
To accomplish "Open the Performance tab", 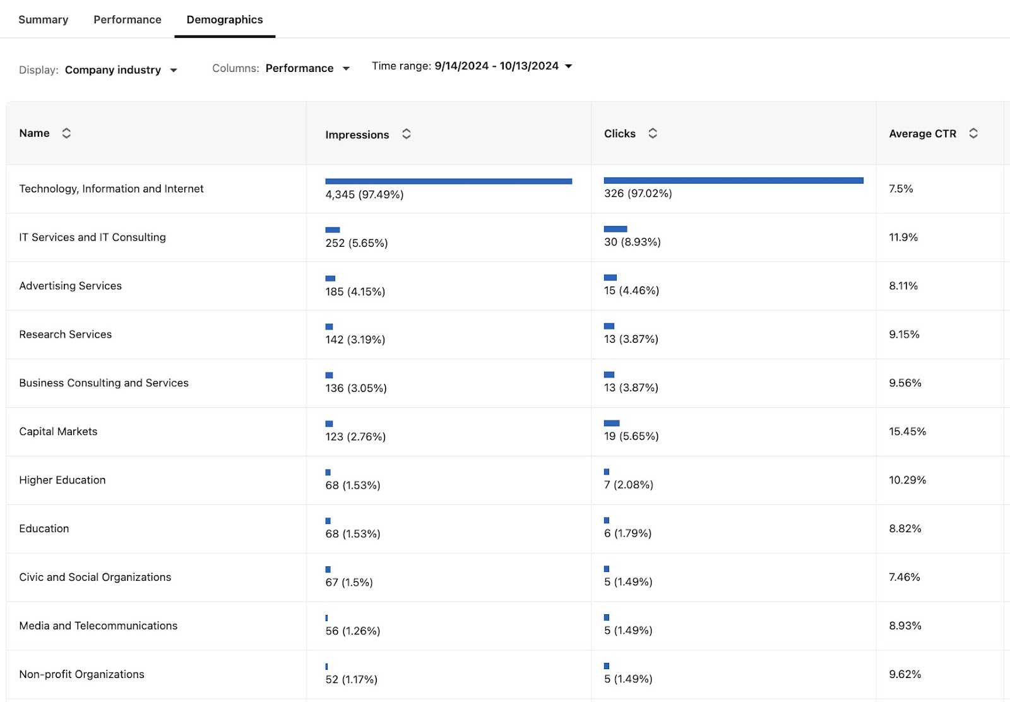I will (x=128, y=20).
